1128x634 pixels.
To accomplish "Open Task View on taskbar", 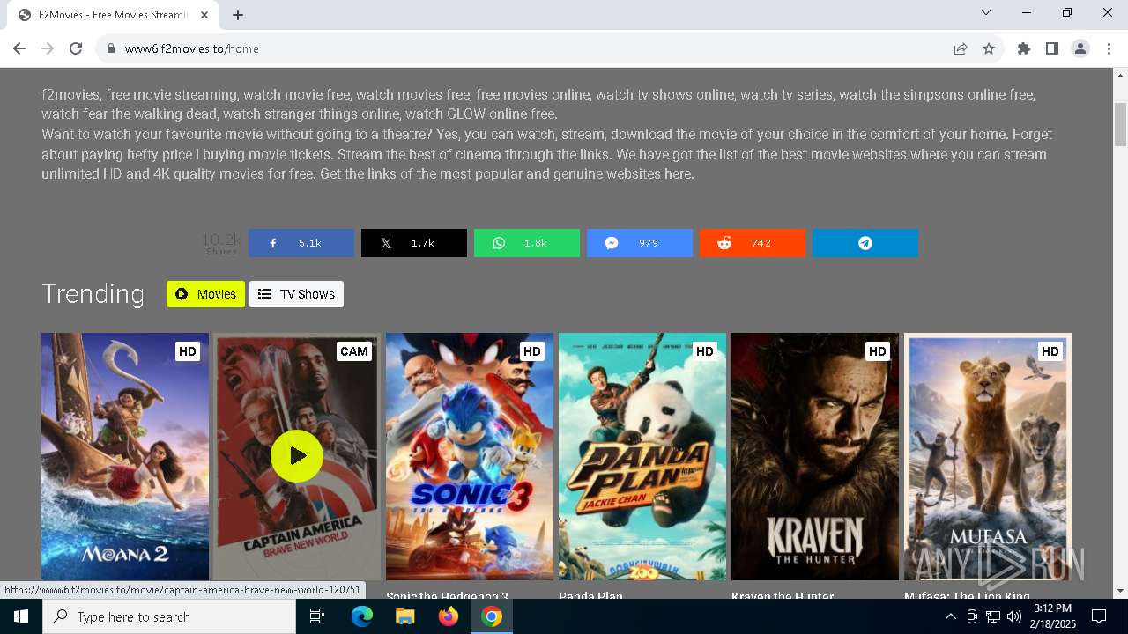I will [317, 616].
